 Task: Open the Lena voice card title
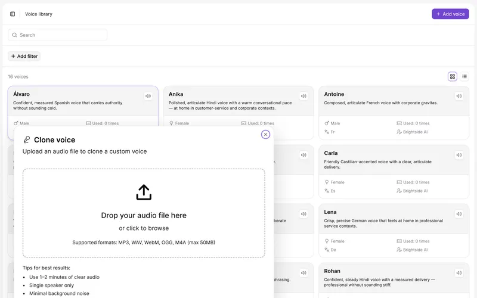[330, 212]
